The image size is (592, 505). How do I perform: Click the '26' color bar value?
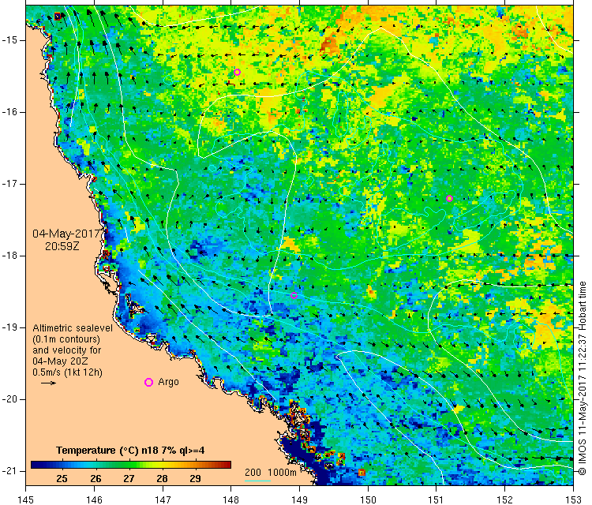pos(96,479)
